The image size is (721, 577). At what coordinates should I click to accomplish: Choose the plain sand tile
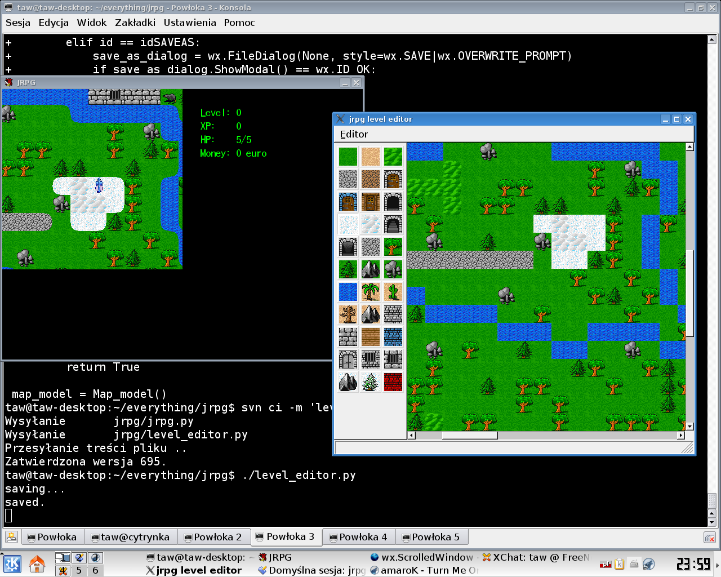pos(370,157)
